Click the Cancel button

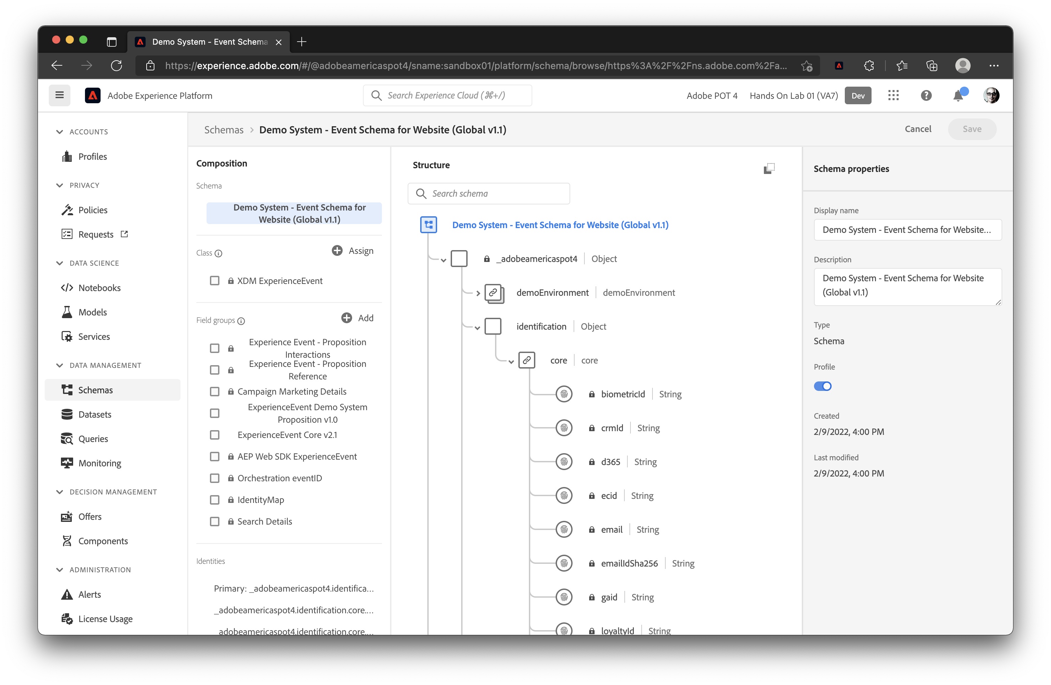[x=918, y=129]
